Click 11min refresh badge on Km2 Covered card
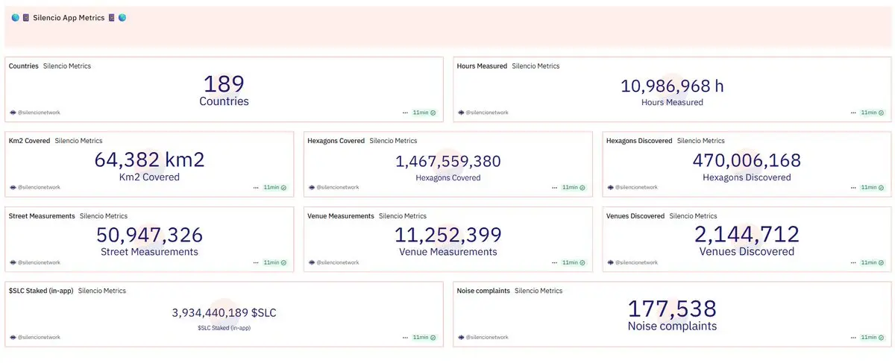Viewport: 895px width, 363px height. [275, 188]
